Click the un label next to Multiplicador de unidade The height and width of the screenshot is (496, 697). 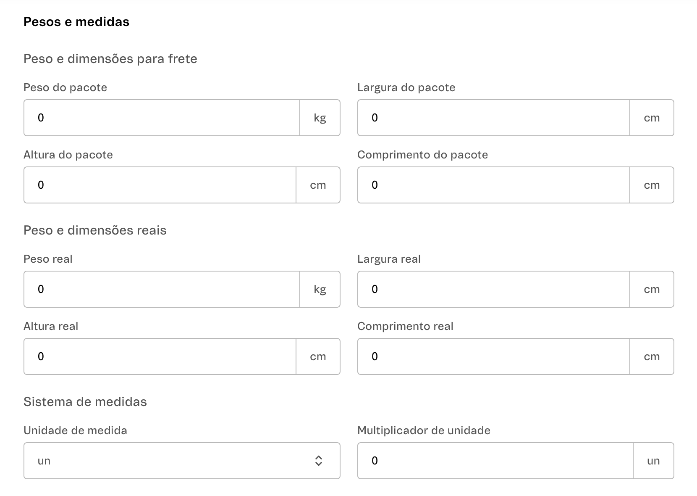pyautogui.click(x=652, y=461)
